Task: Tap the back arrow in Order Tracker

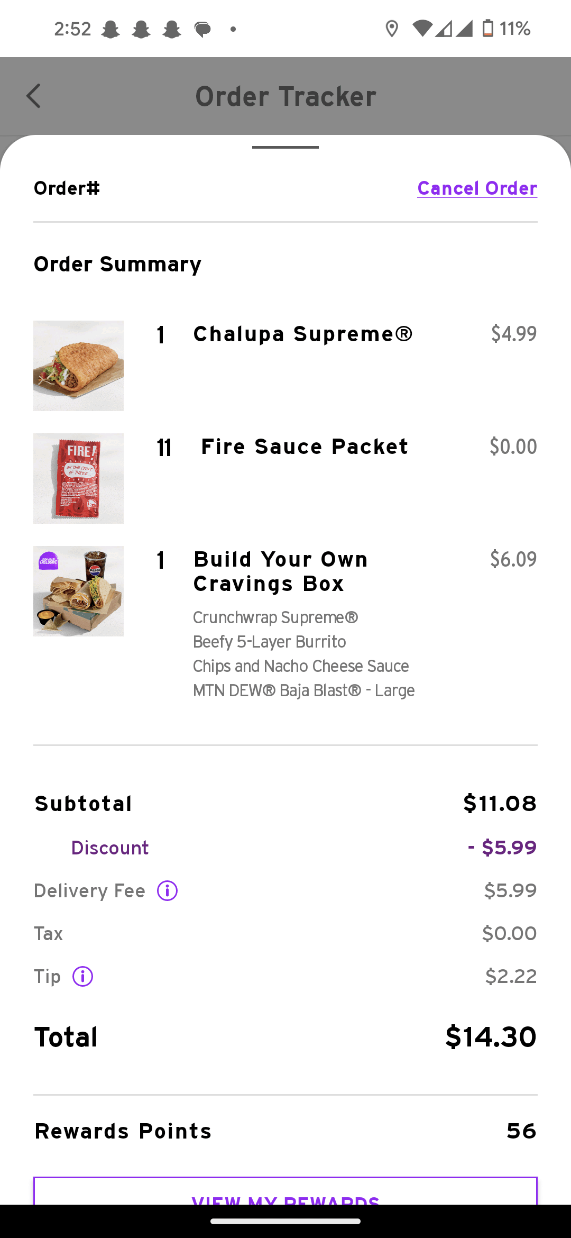Action: coord(34,96)
